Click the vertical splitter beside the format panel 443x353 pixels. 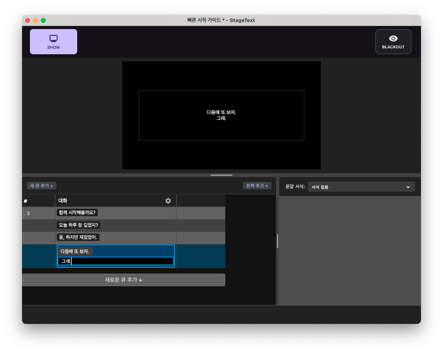point(278,241)
